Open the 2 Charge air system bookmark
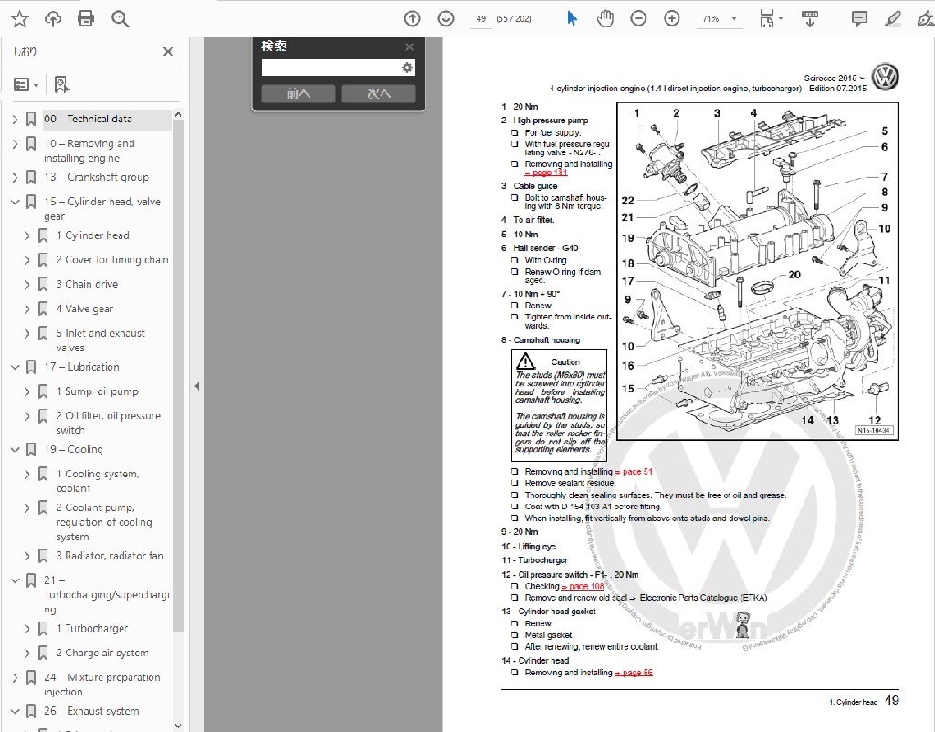This screenshot has width=935, height=732. tap(102, 653)
